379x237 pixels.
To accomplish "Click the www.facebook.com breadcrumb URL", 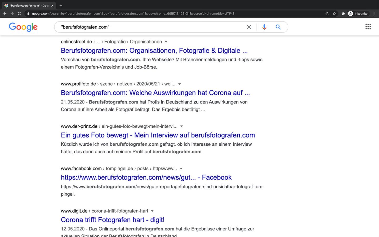I will click(x=119, y=169).
